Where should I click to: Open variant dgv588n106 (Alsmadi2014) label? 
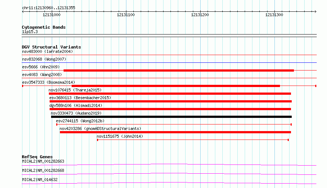click(x=76, y=105)
